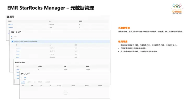The image size is (188, 105).
Task: Click the info icon in the OLAP notice banner
Action: (12, 41)
